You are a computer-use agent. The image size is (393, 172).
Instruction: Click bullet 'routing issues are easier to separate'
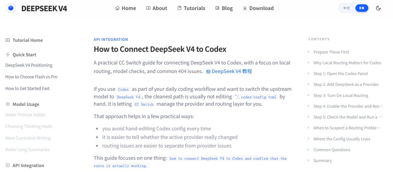167,146
